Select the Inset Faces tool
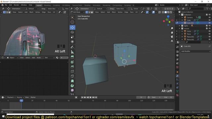This screenshot has height=119, width=212. point(72,62)
